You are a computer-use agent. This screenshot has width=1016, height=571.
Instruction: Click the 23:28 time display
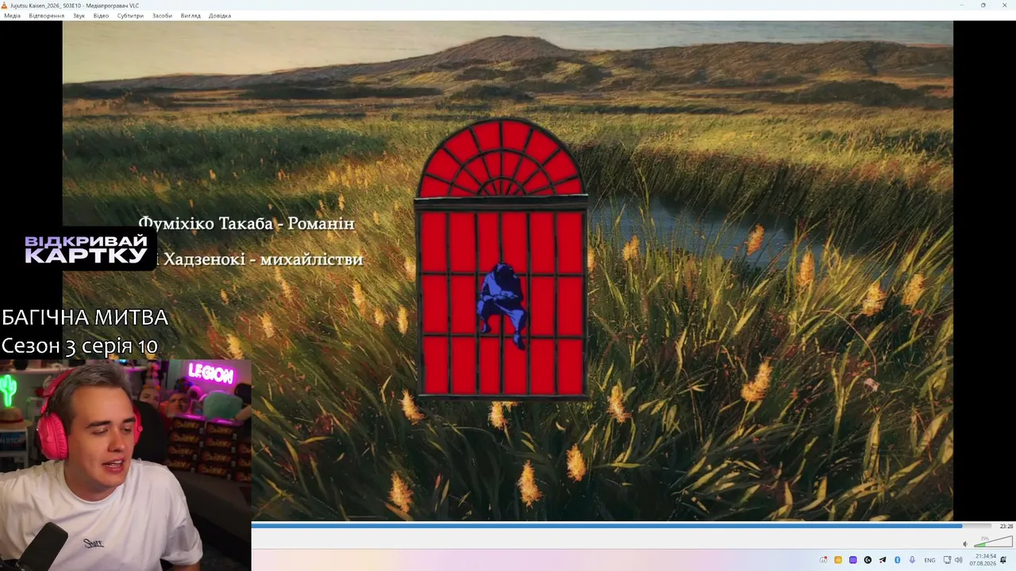click(1006, 527)
